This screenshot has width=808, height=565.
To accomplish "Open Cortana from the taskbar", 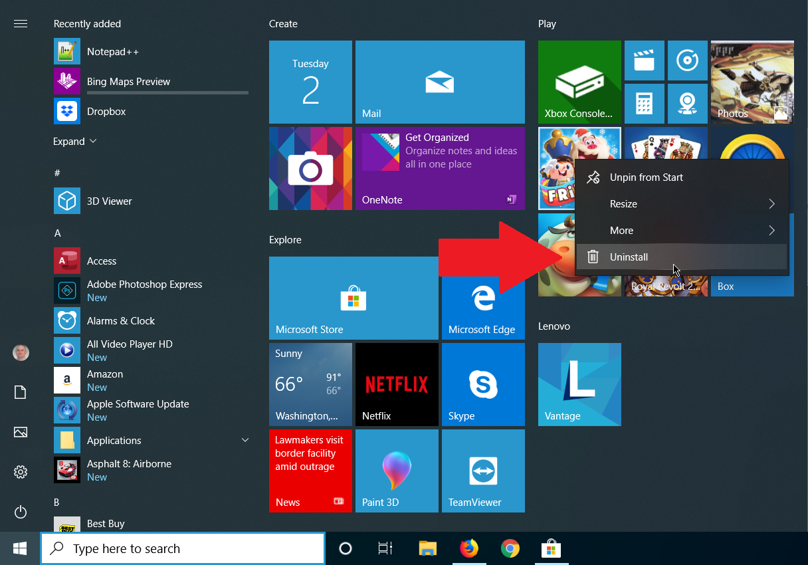I will (x=346, y=548).
